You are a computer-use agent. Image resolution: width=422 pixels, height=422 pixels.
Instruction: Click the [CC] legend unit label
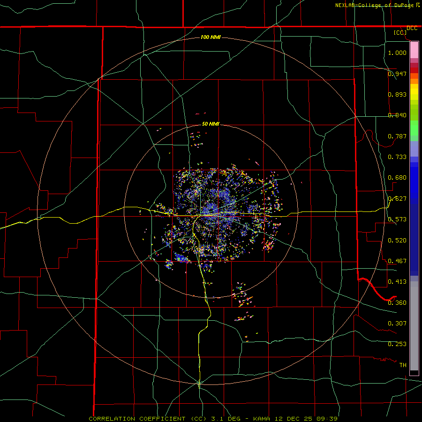point(400,32)
